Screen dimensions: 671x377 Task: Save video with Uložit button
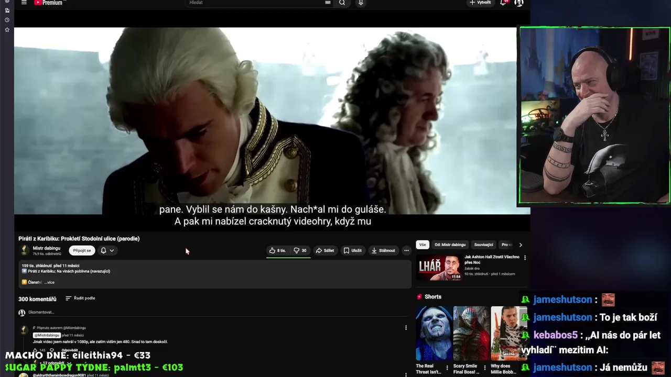tap(353, 250)
